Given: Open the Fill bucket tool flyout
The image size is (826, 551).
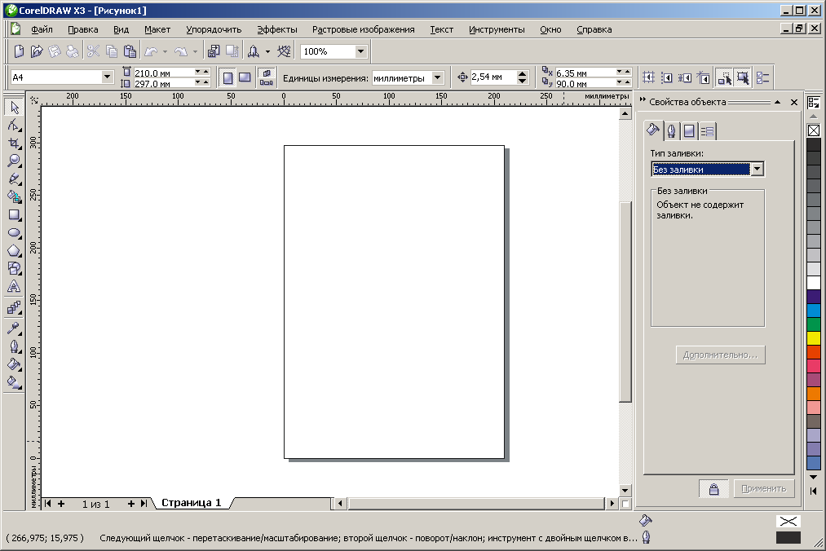Looking at the screenshot, I should [x=14, y=364].
